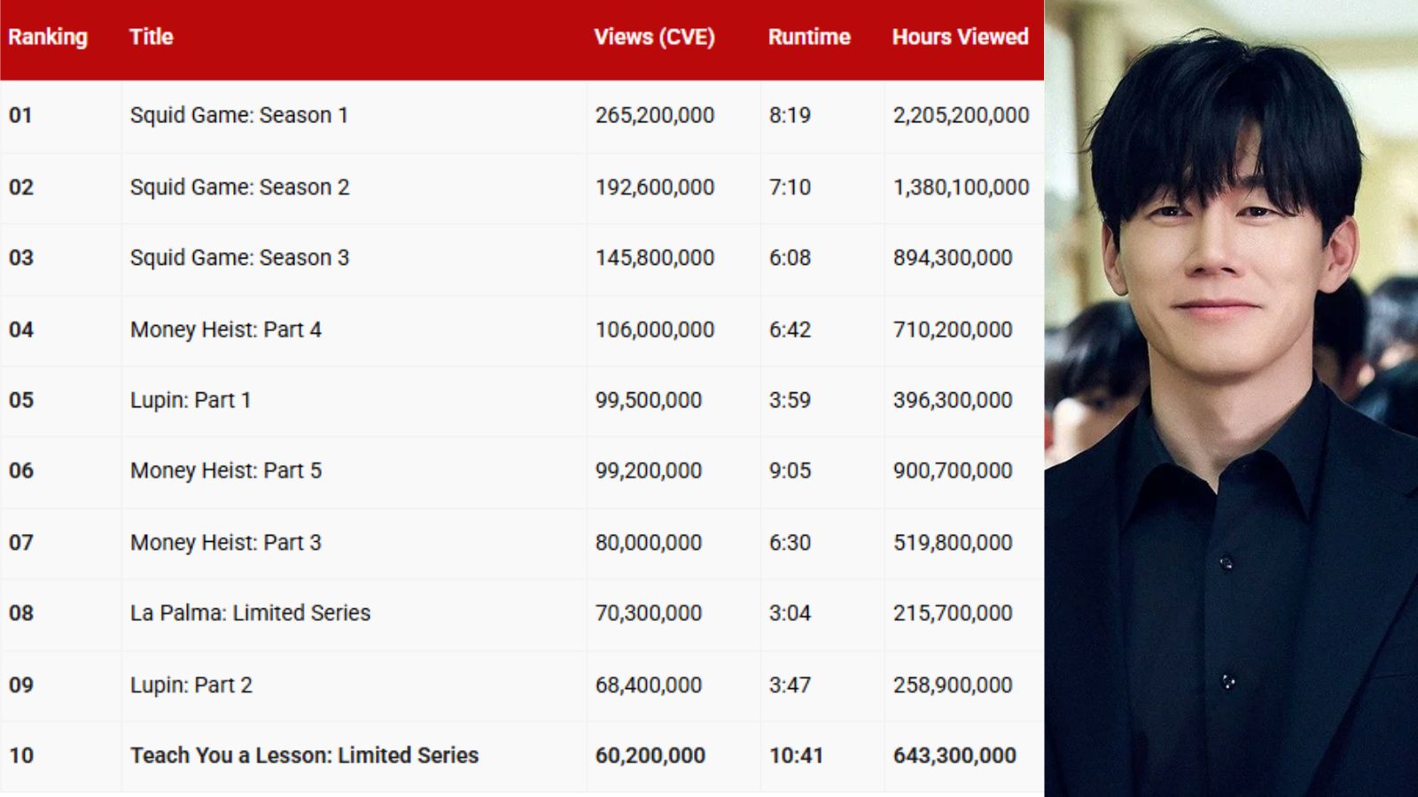Click hours viewed 1,380,100,000

tap(962, 188)
